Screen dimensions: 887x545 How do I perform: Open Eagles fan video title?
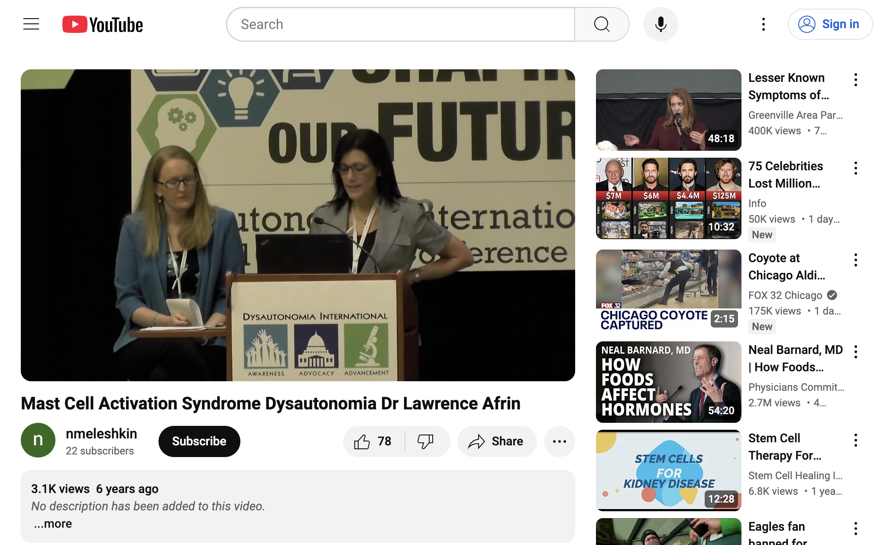(x=778, y=534)
